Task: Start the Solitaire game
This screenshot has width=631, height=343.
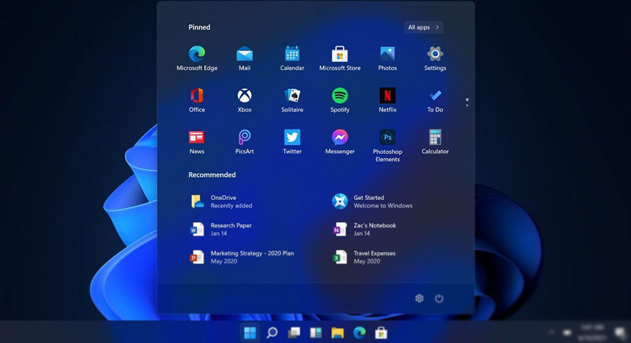Action: 292,100
